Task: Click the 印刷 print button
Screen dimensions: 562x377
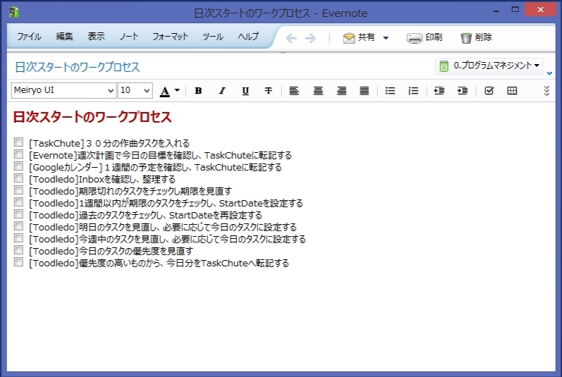Action: (x=424, y=37)
